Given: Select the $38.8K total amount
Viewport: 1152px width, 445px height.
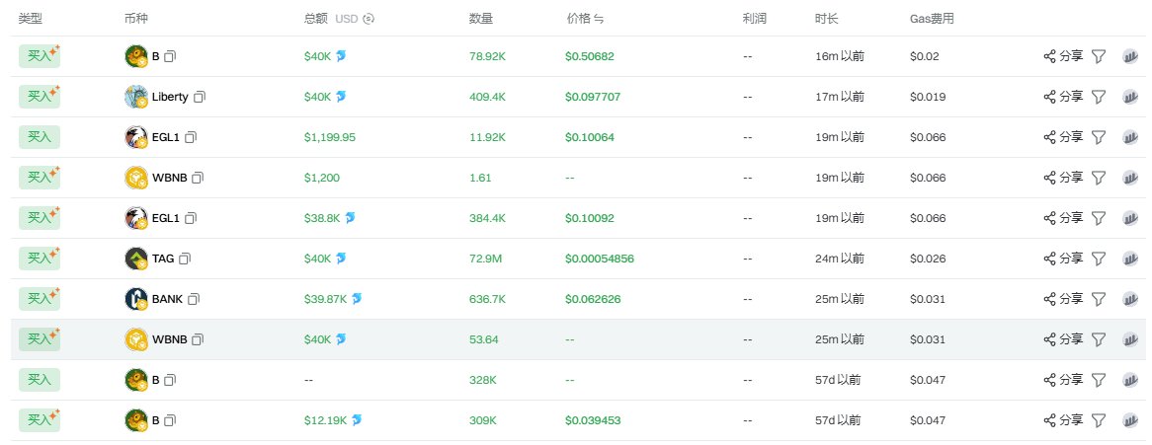Looking at the screenshot, I should (322, 218).
